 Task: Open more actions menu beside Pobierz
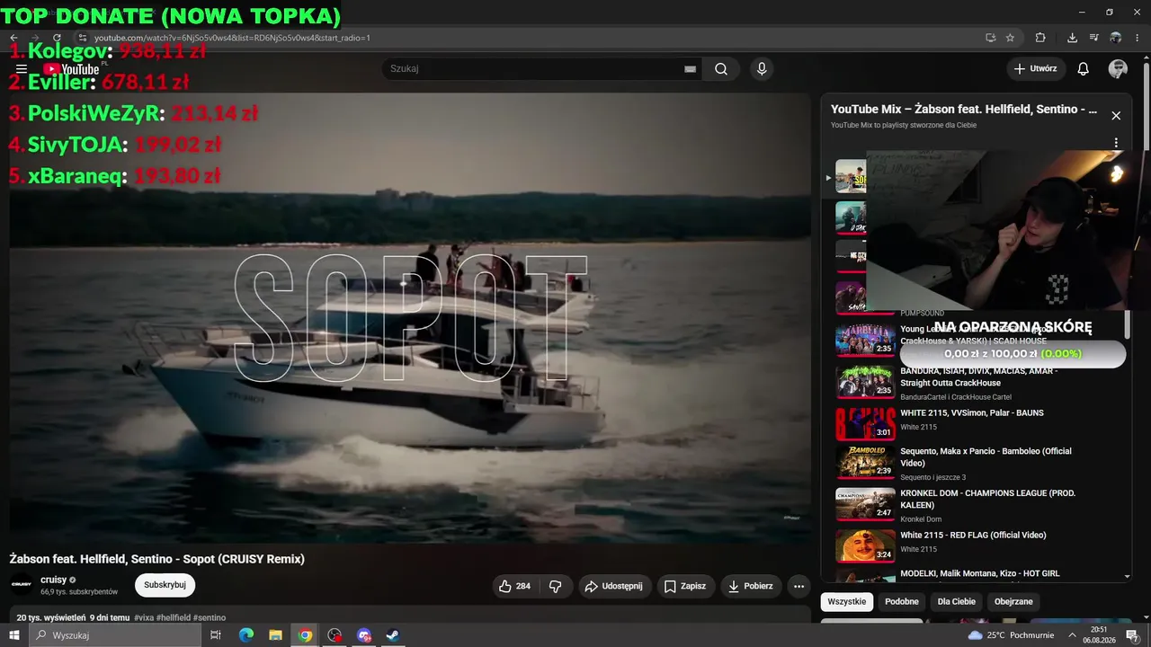pyautogui.click(x=799, y=586)
